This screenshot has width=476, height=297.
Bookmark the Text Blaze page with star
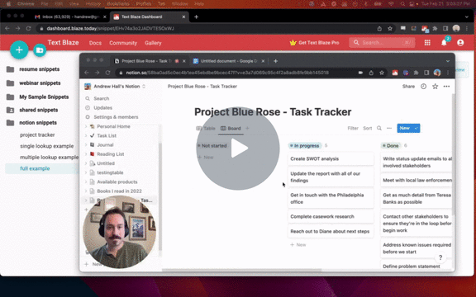coord(390,29)
